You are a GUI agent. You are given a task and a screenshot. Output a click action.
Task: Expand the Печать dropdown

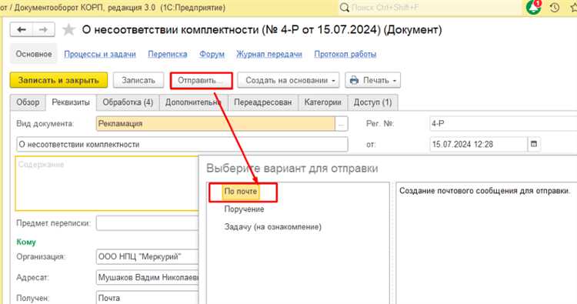(x=373, y=80)
